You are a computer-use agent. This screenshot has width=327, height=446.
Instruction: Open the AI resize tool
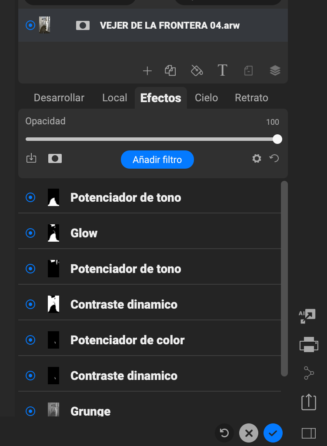click(308, 316)
